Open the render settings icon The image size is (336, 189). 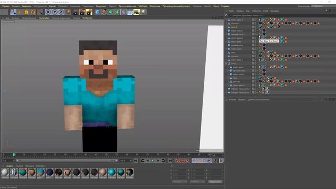coord(89,12)
